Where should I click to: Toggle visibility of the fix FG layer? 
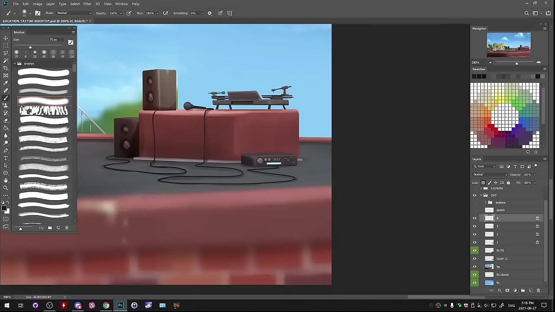point(474,250)
